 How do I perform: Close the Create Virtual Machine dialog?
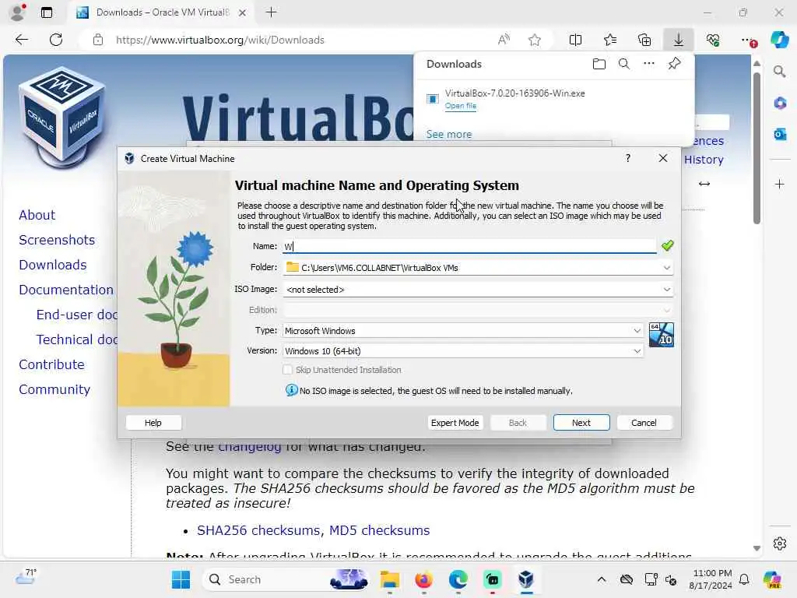(663, 158)
